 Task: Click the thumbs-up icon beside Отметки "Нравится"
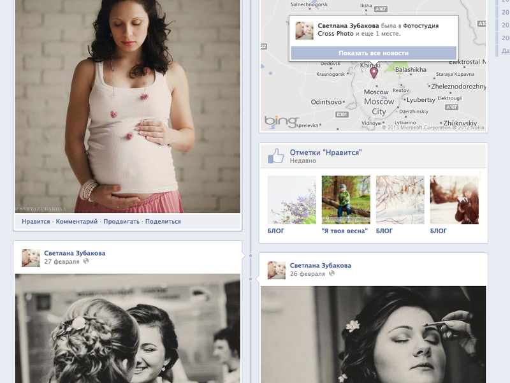pos(275,155)
